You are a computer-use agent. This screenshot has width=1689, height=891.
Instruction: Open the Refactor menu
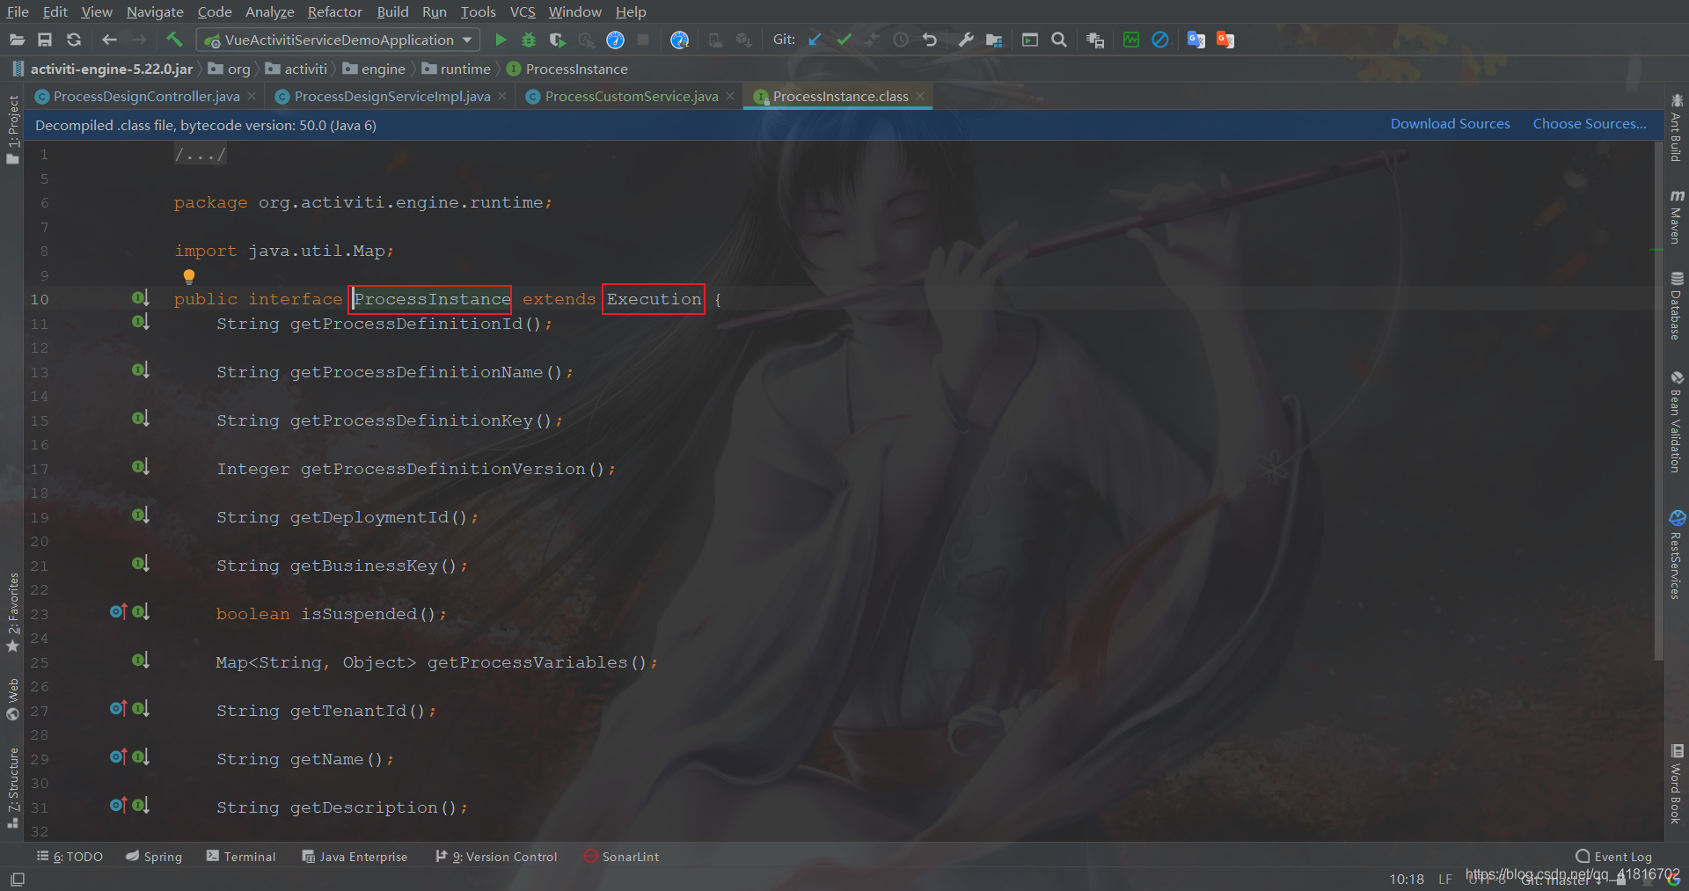point(334,11)
